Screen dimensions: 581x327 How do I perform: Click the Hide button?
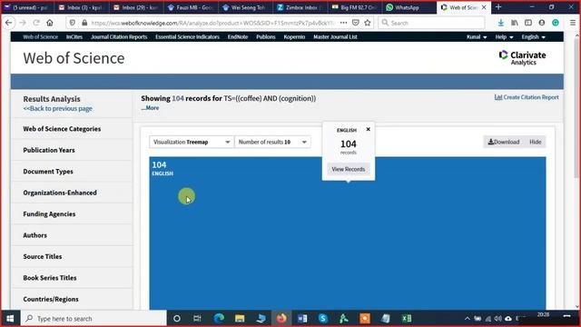[535, 142]
